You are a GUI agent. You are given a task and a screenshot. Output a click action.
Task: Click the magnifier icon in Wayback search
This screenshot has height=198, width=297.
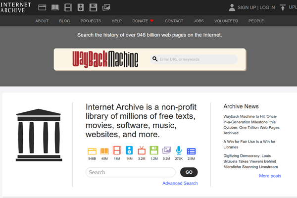[x=155, y=59]
